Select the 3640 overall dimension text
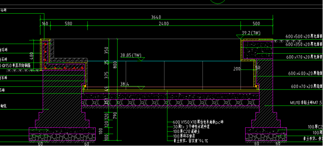 156,17
